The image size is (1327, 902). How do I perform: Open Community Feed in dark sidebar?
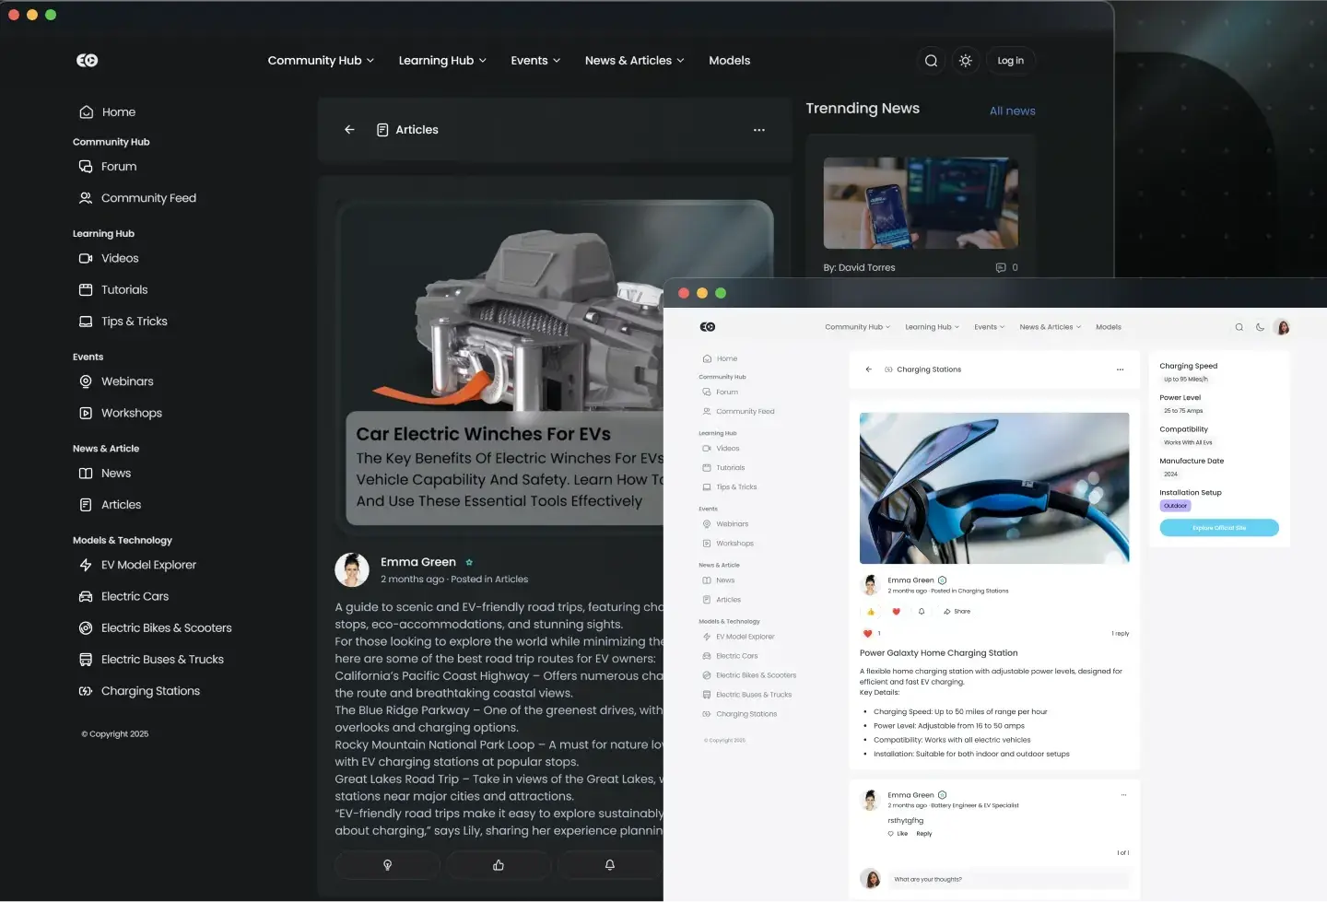pyautogui.click(x=137, y=198)
